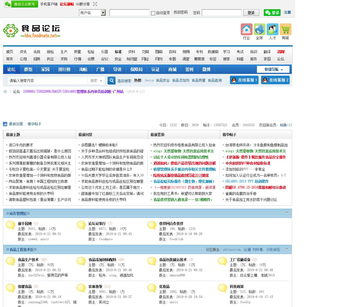The width and height of the screenshot is (346, 307).
Task: Open the 搜索 type dropdown
Action: tap(97, 81)
